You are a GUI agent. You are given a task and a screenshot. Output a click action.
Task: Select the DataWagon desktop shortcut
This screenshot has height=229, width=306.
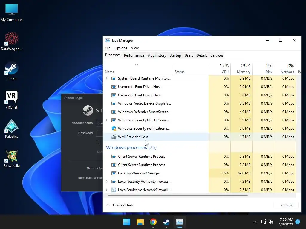(x=12, y=41)
